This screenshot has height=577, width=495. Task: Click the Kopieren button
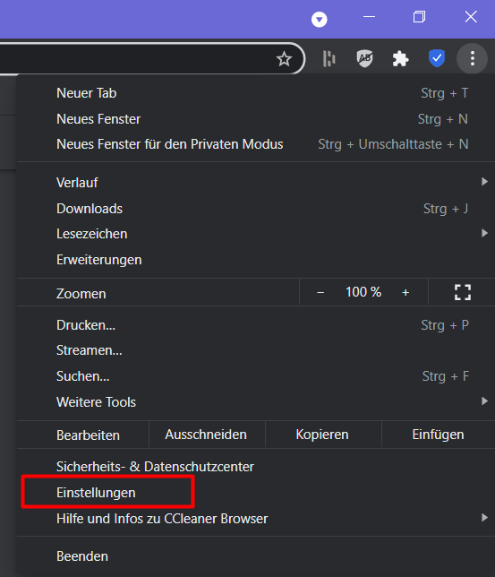click(x=322, y=435)
